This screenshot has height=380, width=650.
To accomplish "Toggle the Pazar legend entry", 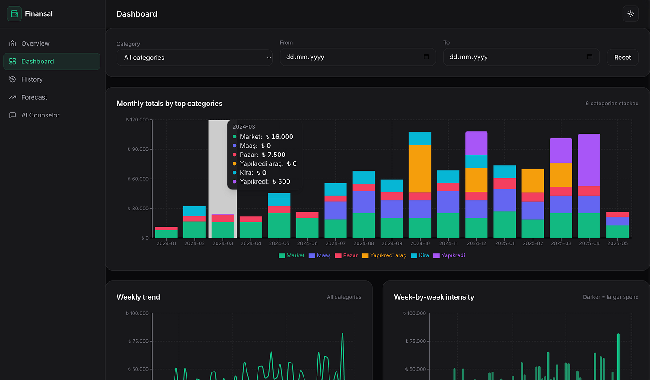I will point(346,255).
